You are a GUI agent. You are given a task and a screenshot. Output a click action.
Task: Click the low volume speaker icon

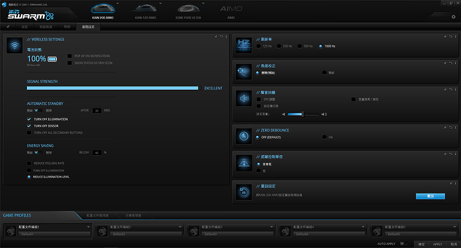(x=284, y=114)
